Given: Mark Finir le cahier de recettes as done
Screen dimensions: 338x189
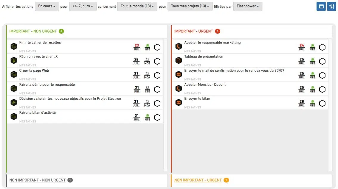Looking at the screenshot, I should 157,47.
